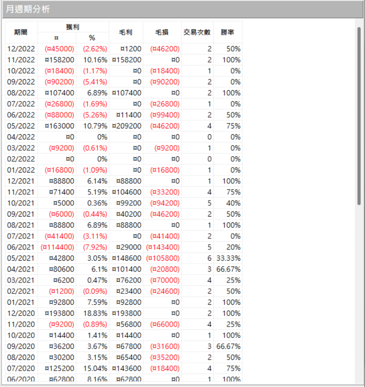Select the 07/2022 period cell
This screenshot has height=387, width=365.
pyautogui.click(x=21, y=104)
